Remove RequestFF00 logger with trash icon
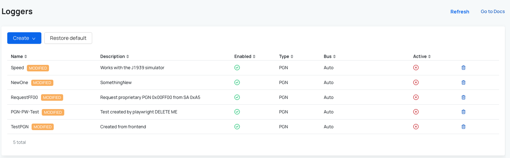This screenshot has height=158, width=510. [463, 97]
